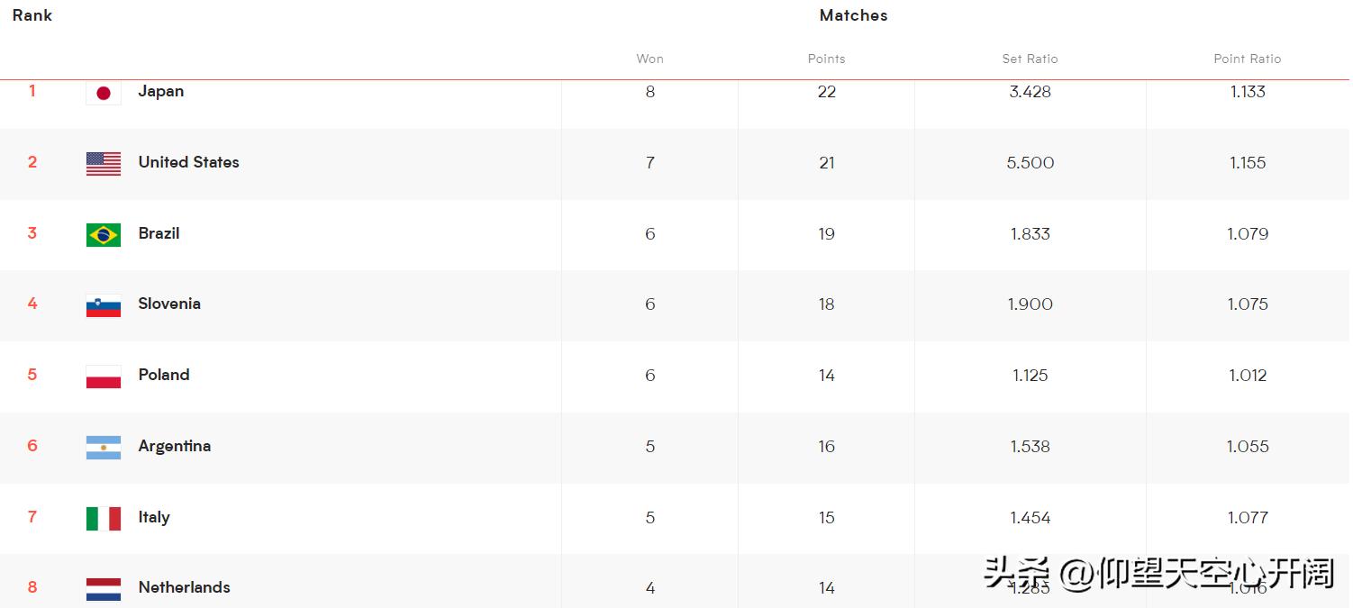Click the Brazil flag icon
The image size is (1353, 608).
point(104,234)
